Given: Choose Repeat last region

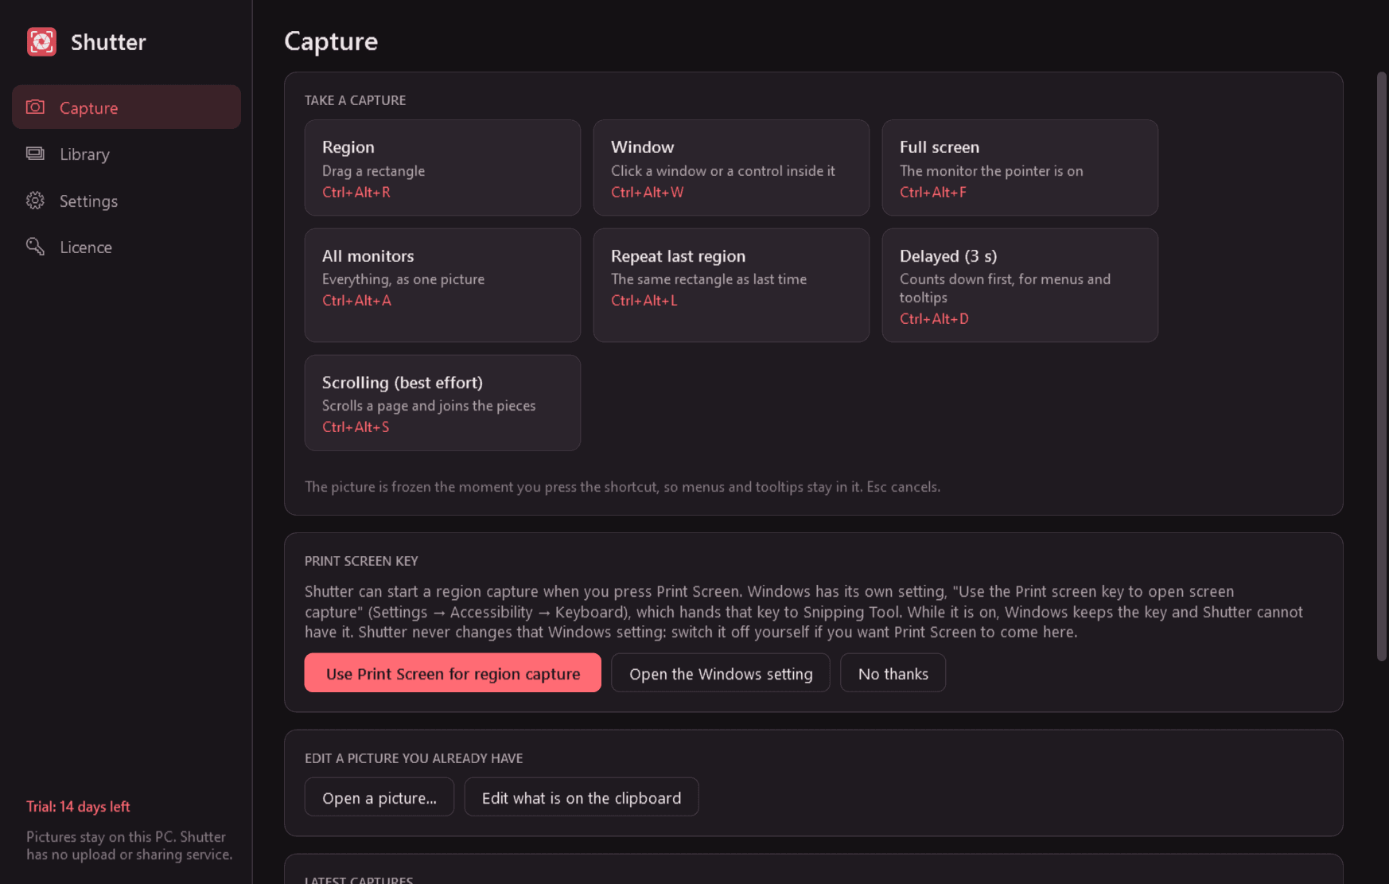Looking at the screenshot, I should tap(731, 285).
